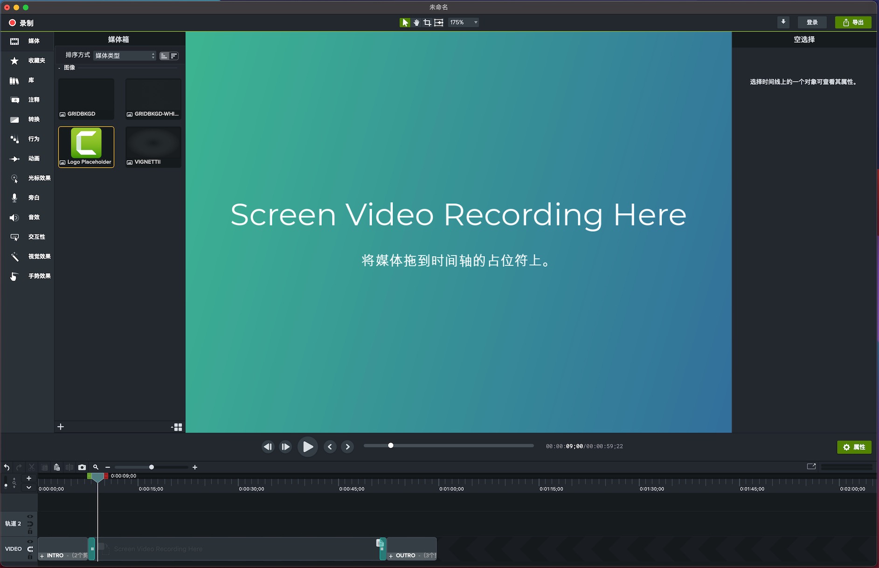
Task: Click the Cut scissors icon
Action: coord(32,467)
